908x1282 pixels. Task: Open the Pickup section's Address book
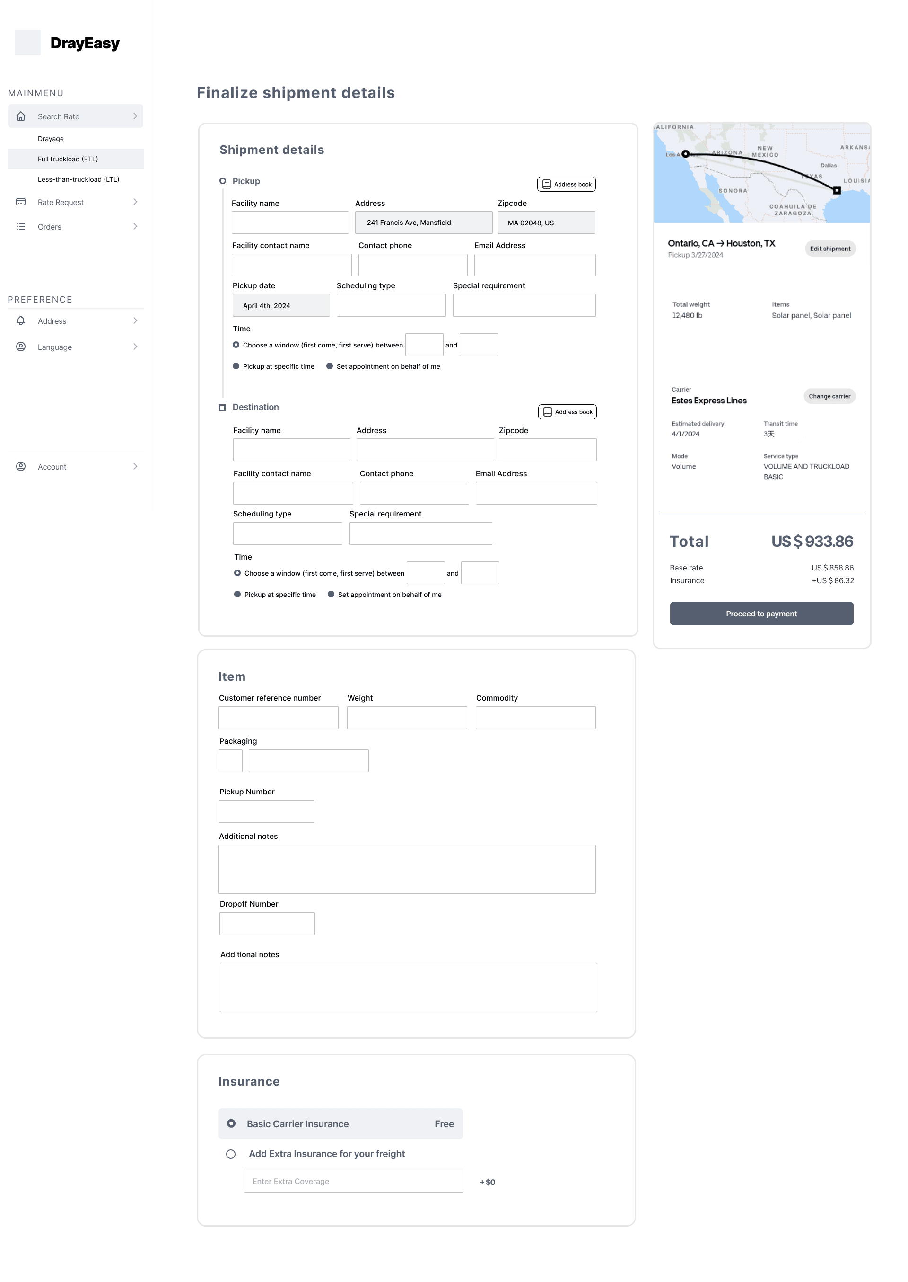pos(566,184)
